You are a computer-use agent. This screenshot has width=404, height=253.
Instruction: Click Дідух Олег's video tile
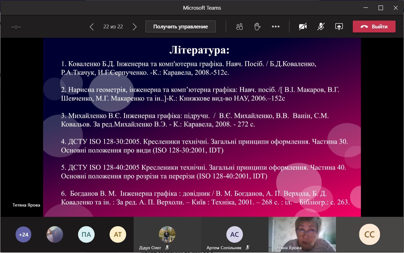pyautogui.click(x=167, y=235)
